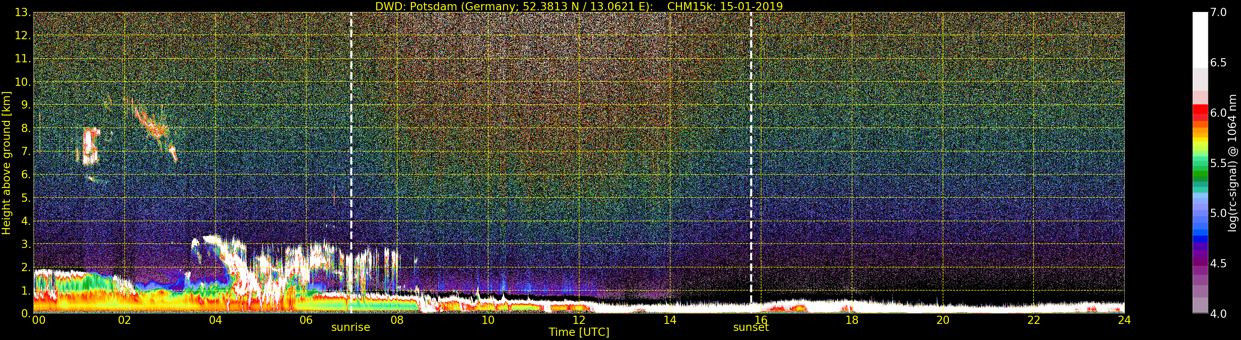Click the height axis tick label '10.'
1241x340 pixels.
(x=23, y=82)
